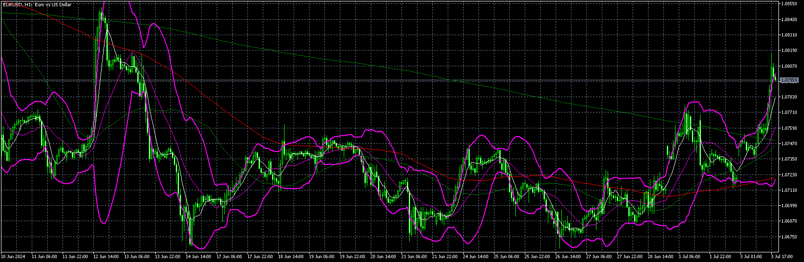Click the 13 Jun 22:00 time label
Image resolution: width=804 pixels, height=262 pixels.
tap(168, 258)
